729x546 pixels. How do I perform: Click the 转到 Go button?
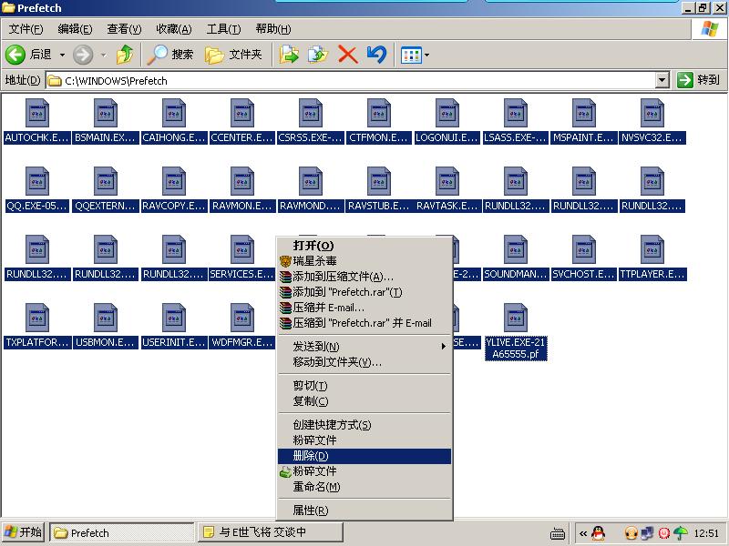[x=699, y=80]
